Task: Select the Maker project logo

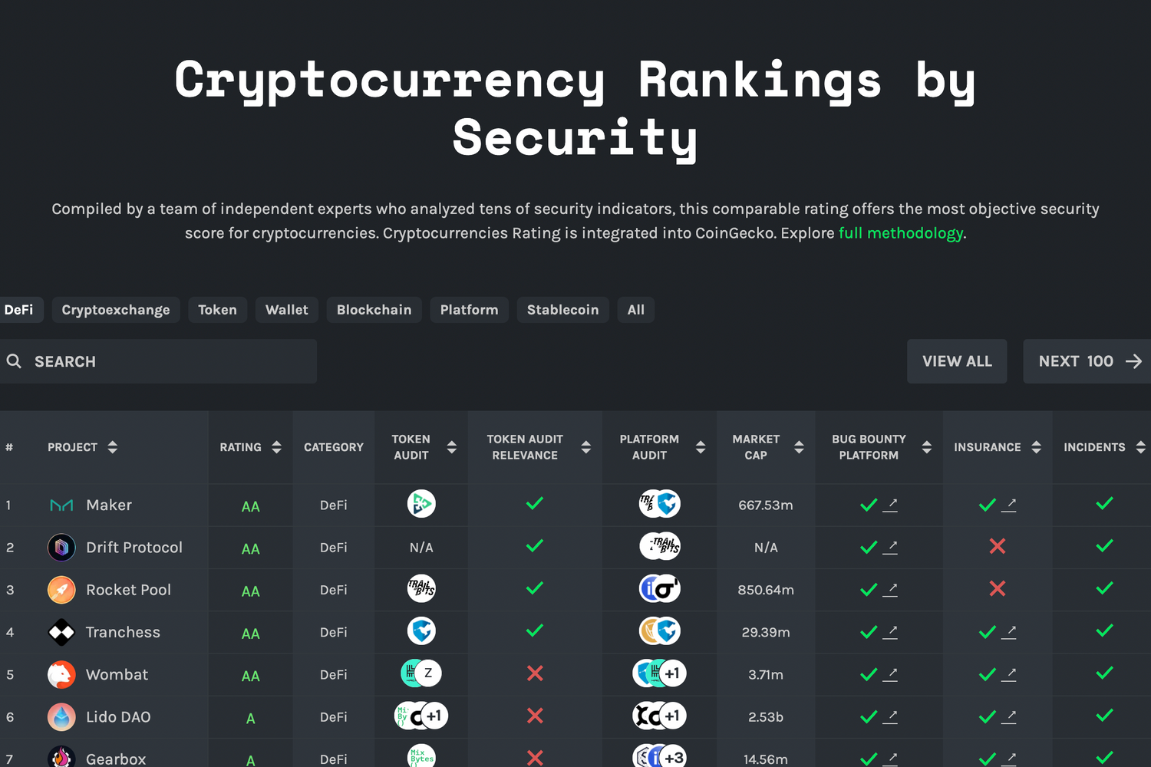Action: [61, 505]
